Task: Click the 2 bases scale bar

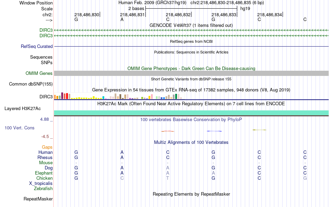Action: tap(191, 9)
